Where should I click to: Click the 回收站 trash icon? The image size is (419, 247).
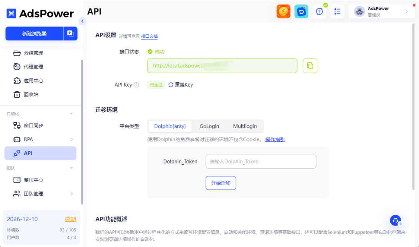pyautogui.click(x=17, y=94)
